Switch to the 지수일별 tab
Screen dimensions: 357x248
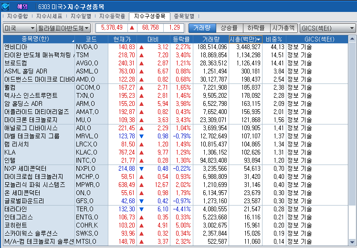pyautogui.click(x=81, y=16)
